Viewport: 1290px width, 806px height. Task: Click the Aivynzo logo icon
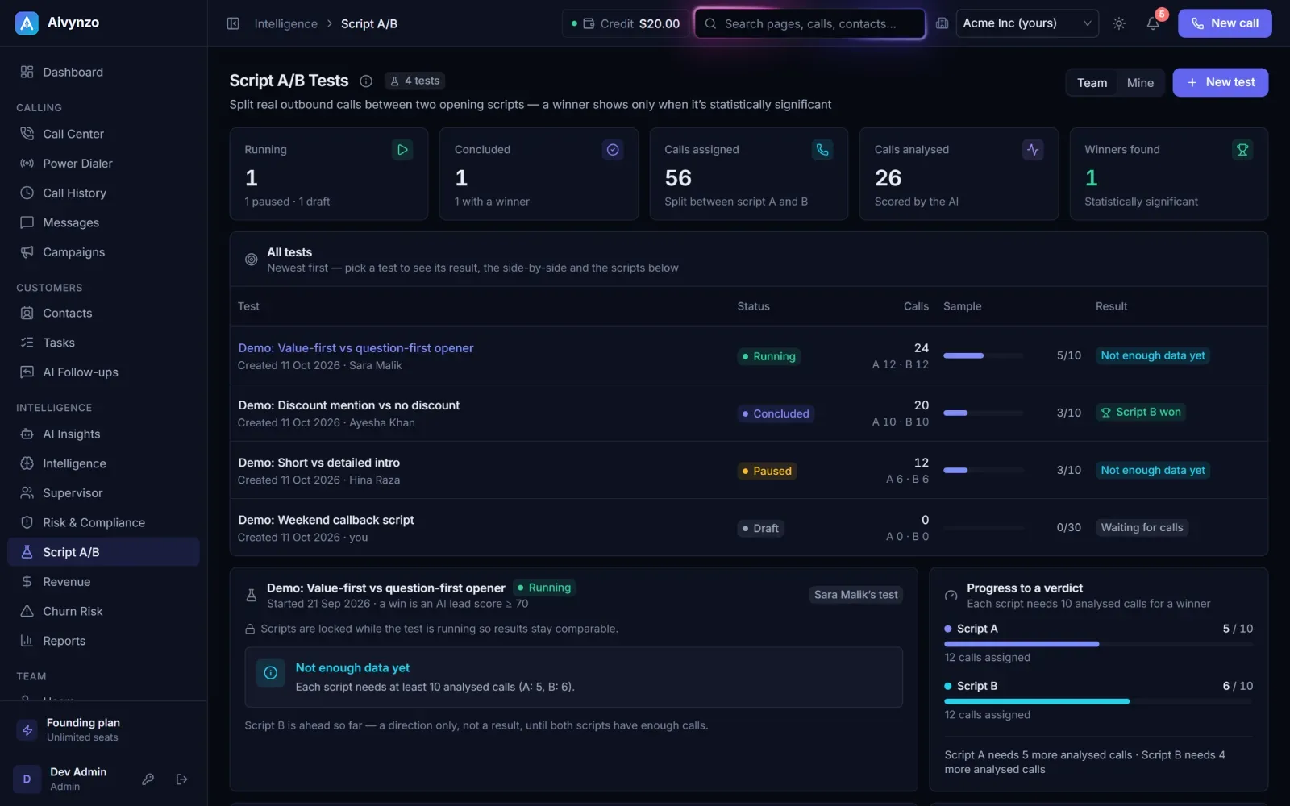click(x=27, y=23)
